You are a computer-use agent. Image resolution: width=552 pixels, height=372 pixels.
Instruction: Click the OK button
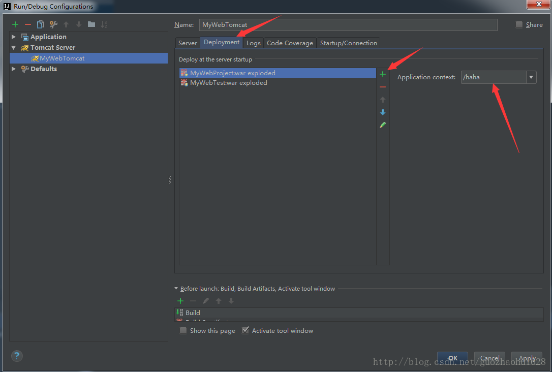point(453,358)
